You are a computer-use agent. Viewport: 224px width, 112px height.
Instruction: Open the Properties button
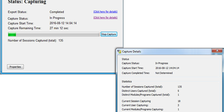[x=15, y=67]
